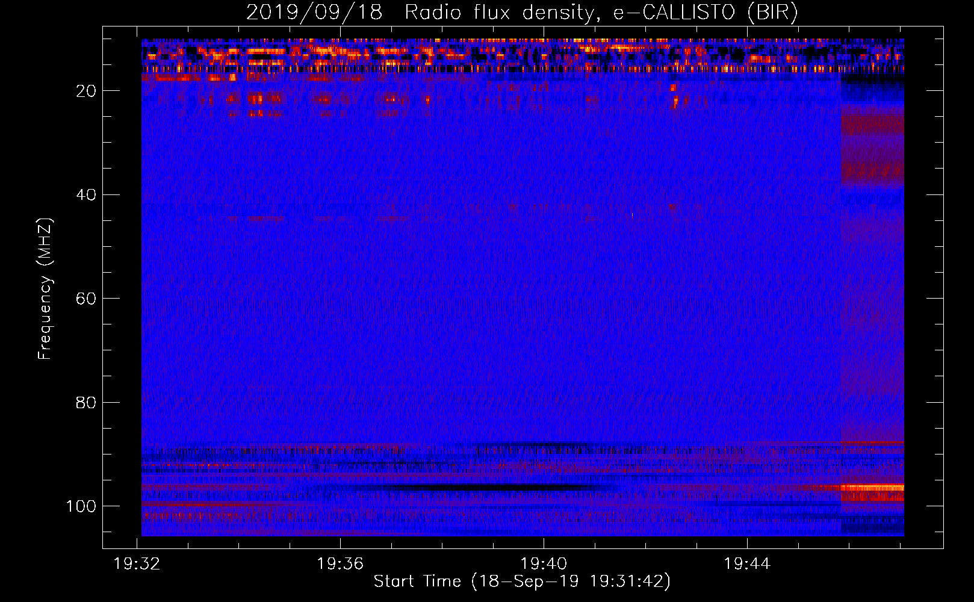Screen dimensions: 974x602
Task: Click the 100 MHz frequency tick label
Action: coord(82,506)
